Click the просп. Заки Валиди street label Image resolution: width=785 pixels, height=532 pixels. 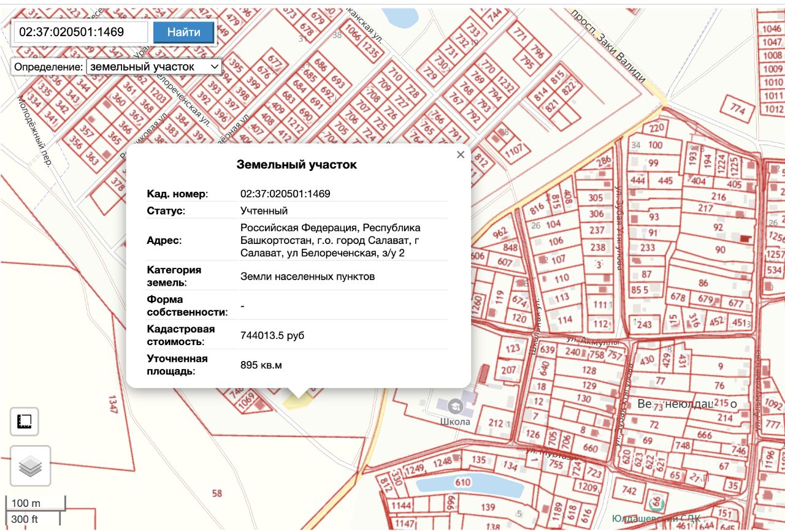click(608, 45)
